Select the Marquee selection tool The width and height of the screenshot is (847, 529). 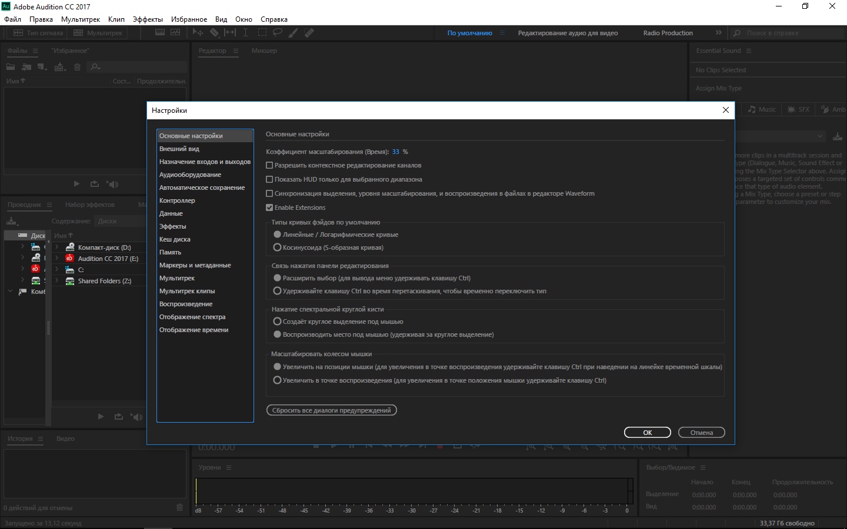click(x=262, y=33)
